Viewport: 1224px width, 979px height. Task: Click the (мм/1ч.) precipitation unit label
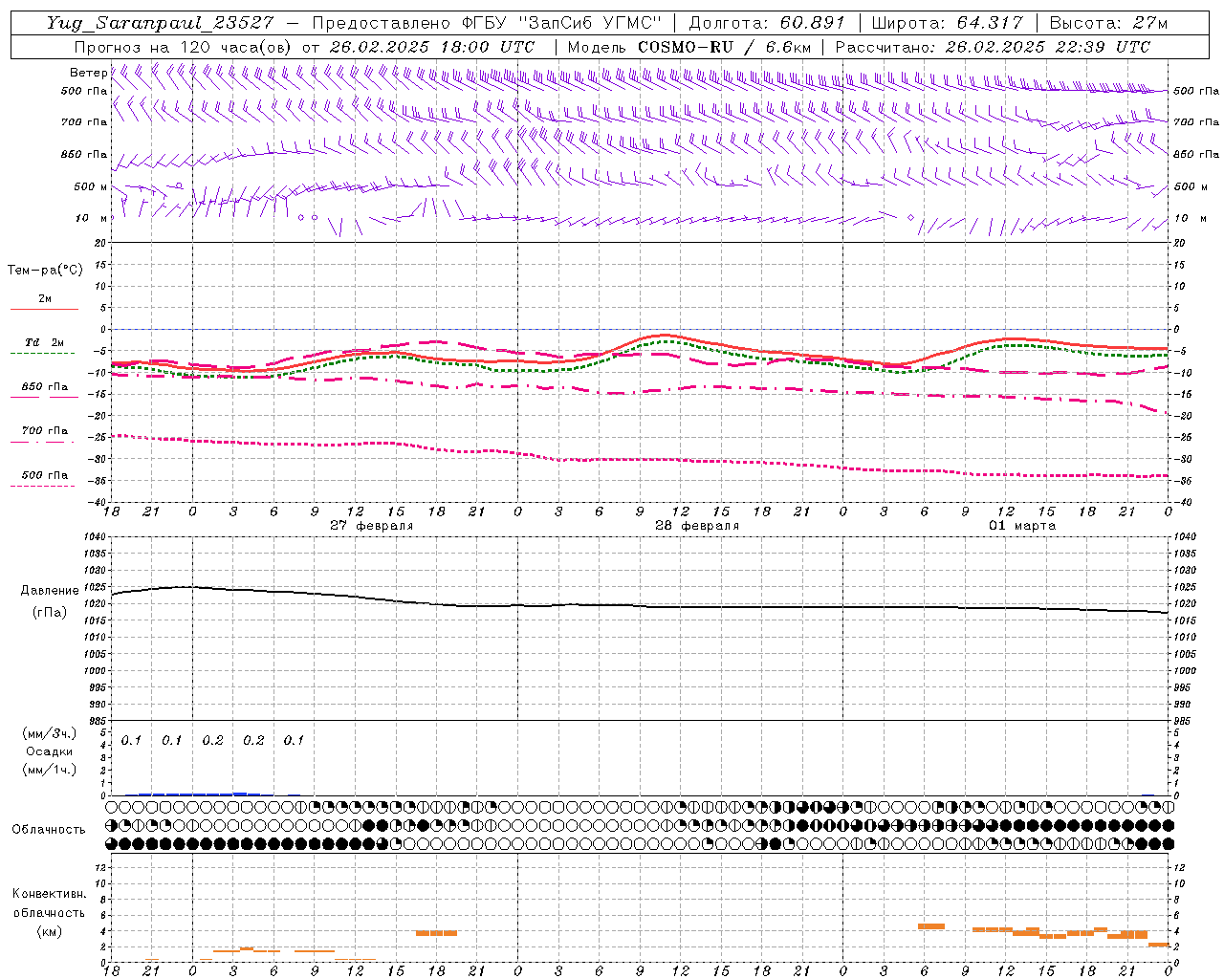click(x=50, y=770)
